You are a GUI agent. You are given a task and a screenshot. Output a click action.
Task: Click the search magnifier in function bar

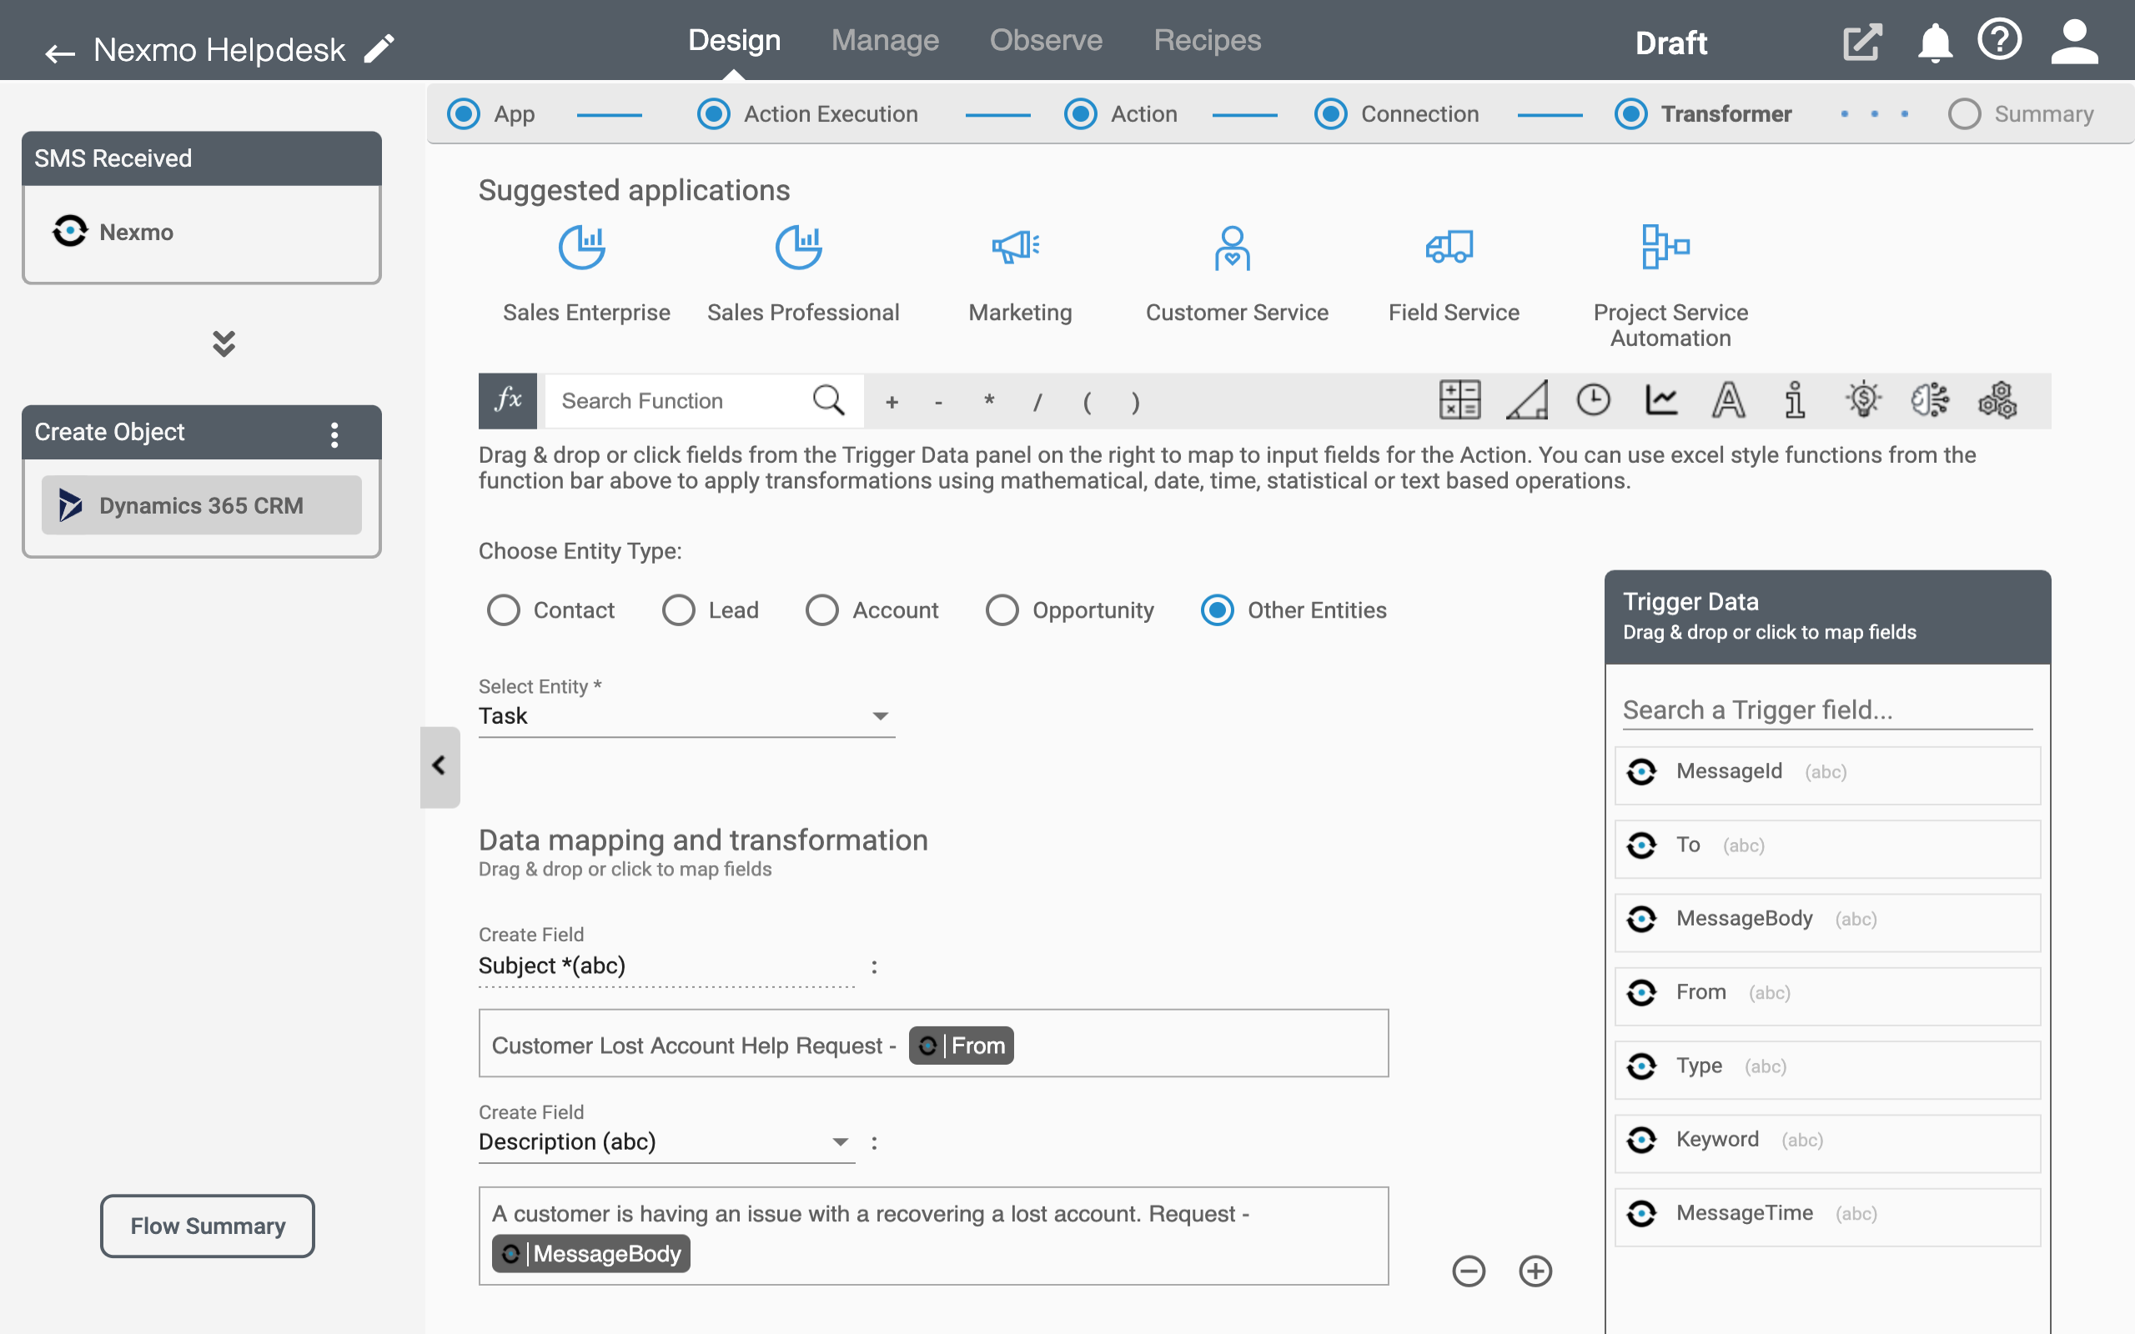[x=828, y=400]
